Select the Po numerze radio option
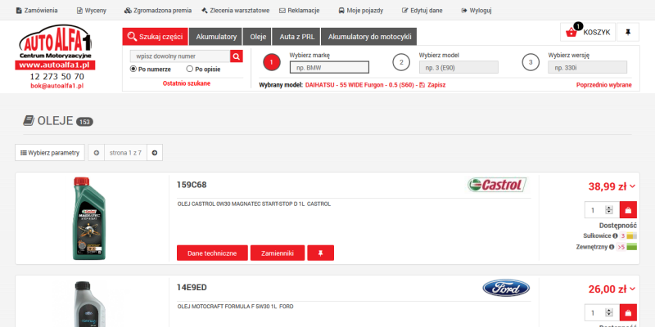 click(x=134, y=69)
